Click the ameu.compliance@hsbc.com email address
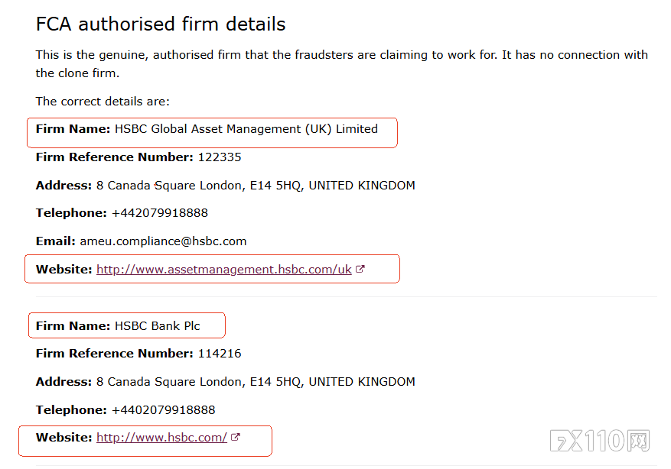Image resolution: width=671 pixels, height=469 pixels. [163, 241]
